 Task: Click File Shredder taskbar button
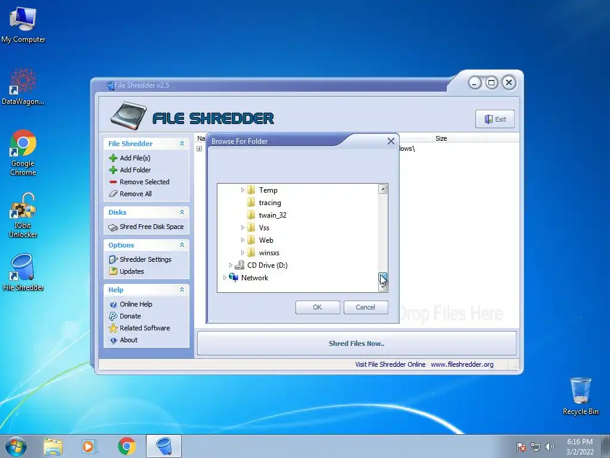[164, 446]
